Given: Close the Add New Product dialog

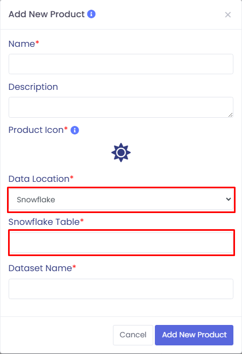Looking at the screenshot, I should point(228,15).
